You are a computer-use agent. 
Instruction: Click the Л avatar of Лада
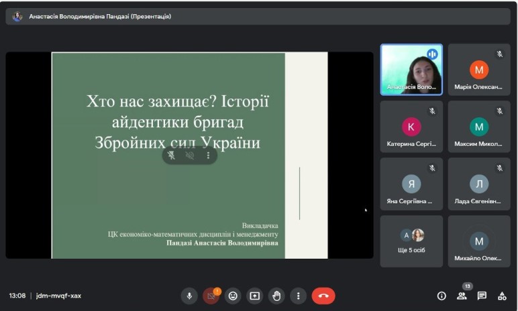click(x=479, y=184)
